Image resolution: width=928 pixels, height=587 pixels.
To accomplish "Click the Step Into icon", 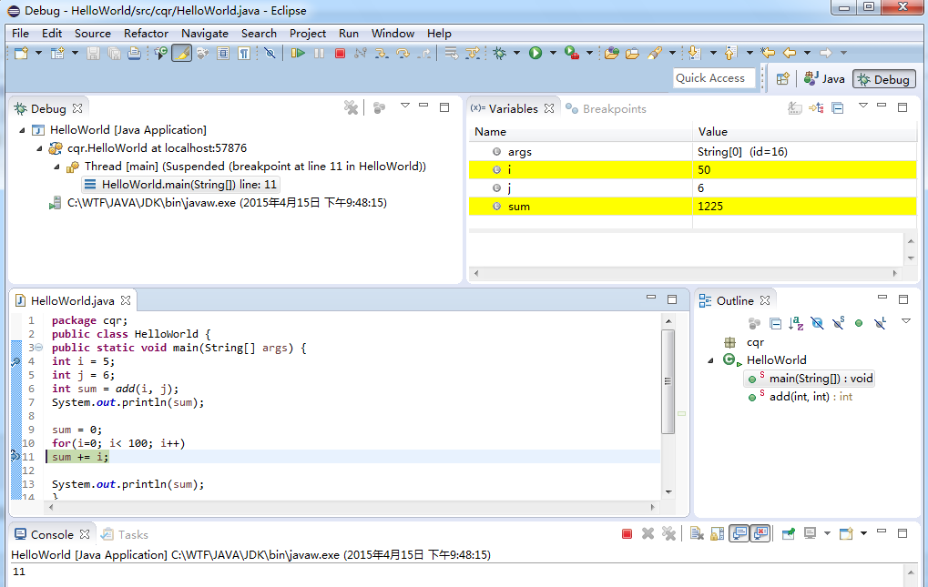I will [382, 53].
